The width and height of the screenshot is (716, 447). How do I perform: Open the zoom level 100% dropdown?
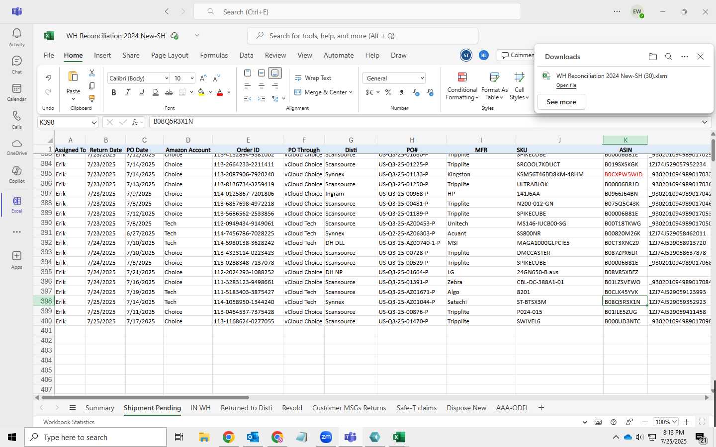(x=666, y=422)
